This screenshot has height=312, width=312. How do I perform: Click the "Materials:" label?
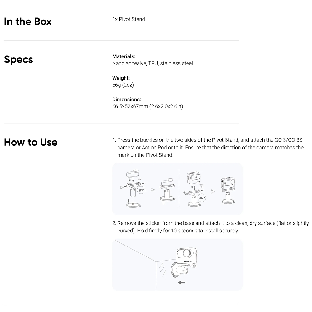[x=124, y=56]
